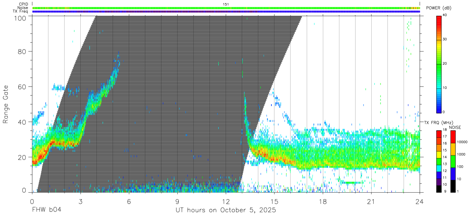Click the 100 tick on Range Gate axis
Viewport: 472px width, 218px height.
[x=20, y=18]
